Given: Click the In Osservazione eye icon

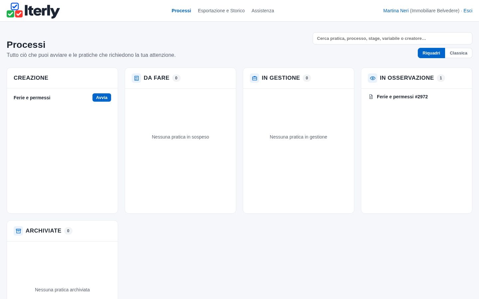Looking at the screenshot, I should click(x=373, y=78).
